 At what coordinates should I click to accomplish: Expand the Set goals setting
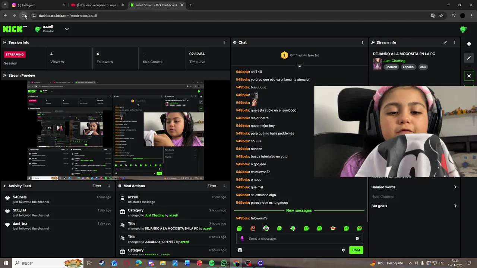click(x=414, y=206)
